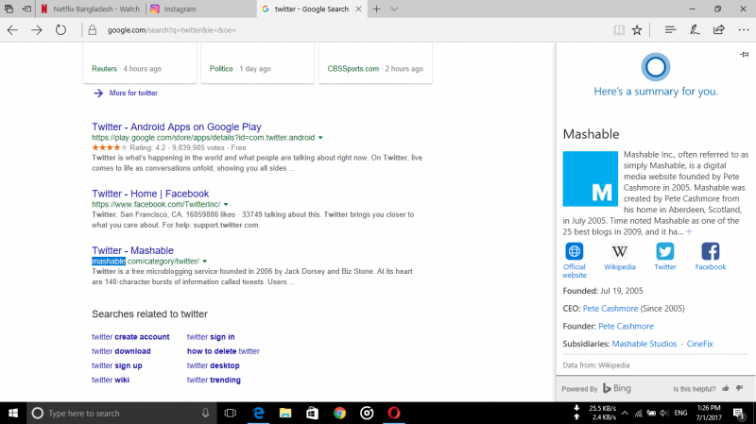Viewport: 756px width, 424px height.
Task: Click the taskbar microphone icon
Action: (205, 413)
